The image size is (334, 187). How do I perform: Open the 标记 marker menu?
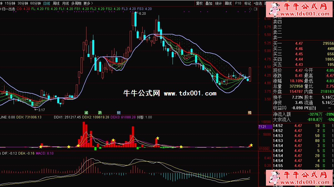click(247, 3)
